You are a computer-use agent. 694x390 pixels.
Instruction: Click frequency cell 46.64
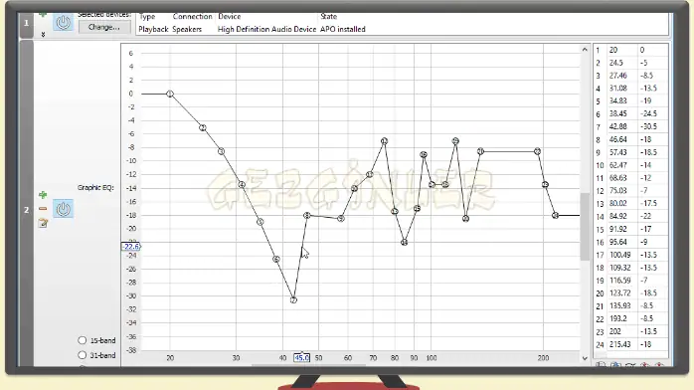click(x=622, y=139)
